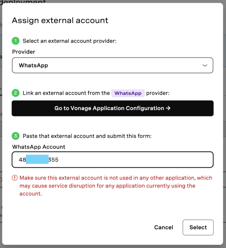226x248 pixels.
Task: Click the 'Paste that external account' instruction
Action: click(x=87, y=136)
